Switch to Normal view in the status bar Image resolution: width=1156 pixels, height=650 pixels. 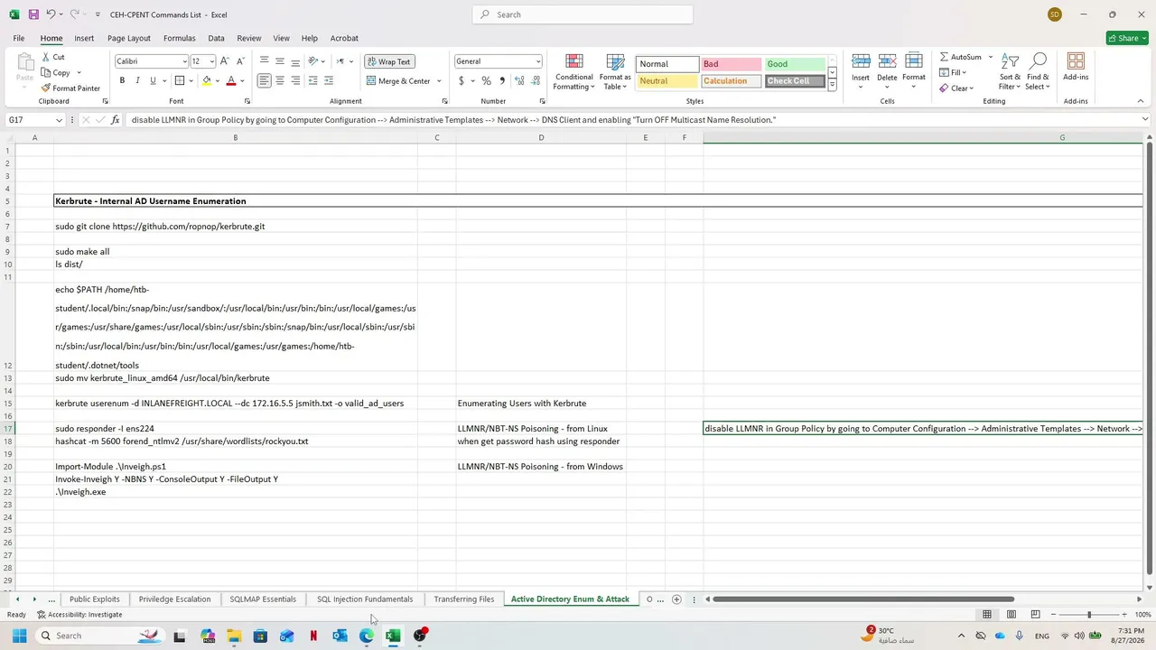[987, 615]
